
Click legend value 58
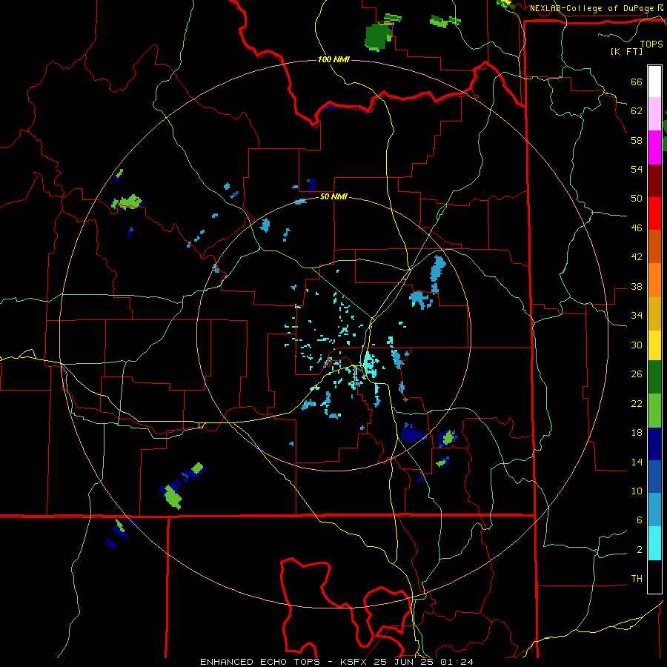(x=637, y=140)
